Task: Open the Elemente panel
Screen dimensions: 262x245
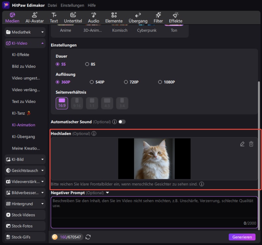Action: coord(114,17)
